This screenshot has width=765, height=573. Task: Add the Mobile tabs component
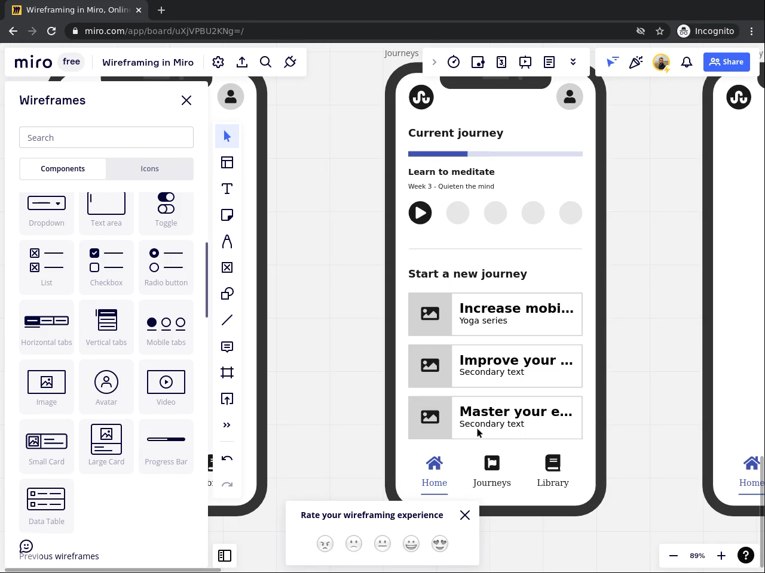[166, 326]
